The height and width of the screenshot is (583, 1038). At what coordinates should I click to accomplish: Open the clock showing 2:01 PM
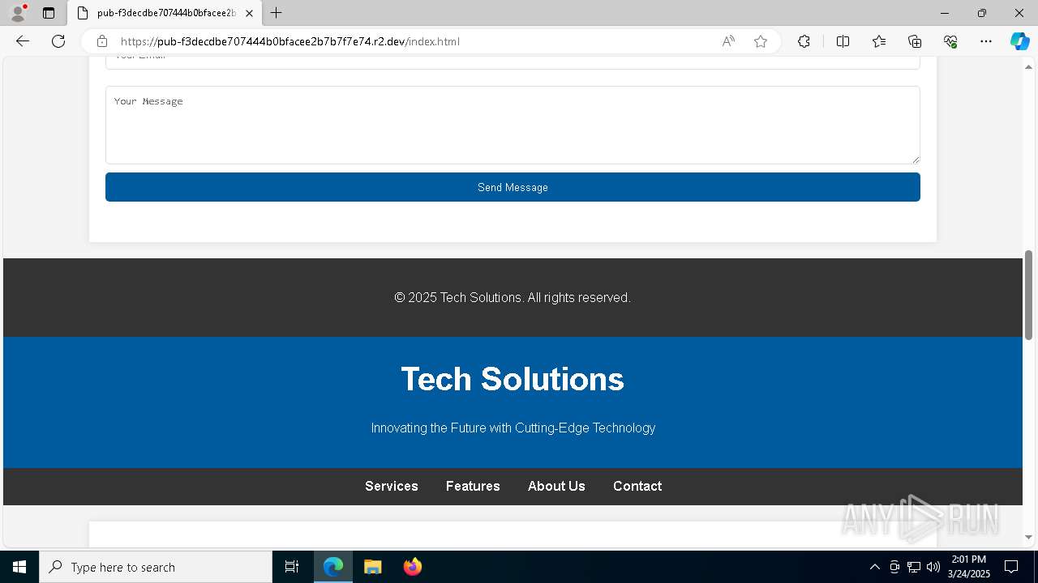[x=969, y=567]
